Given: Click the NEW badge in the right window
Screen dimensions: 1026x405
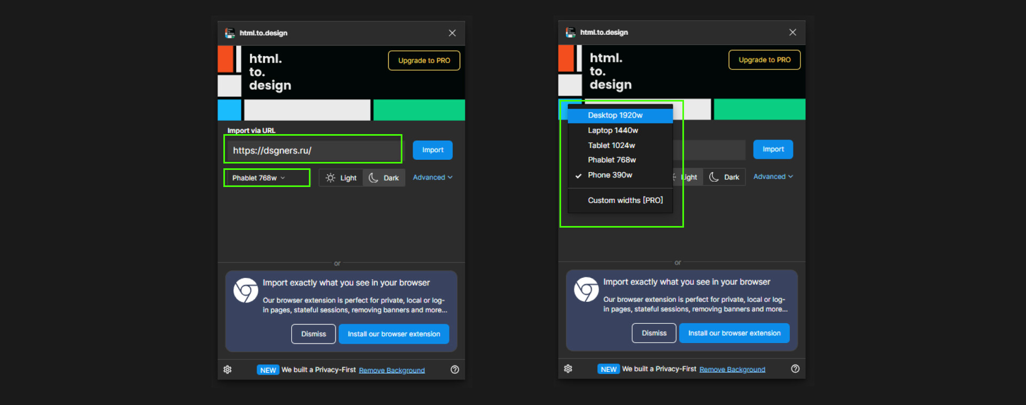Looking at the screenshot, I should click(609, 369).
